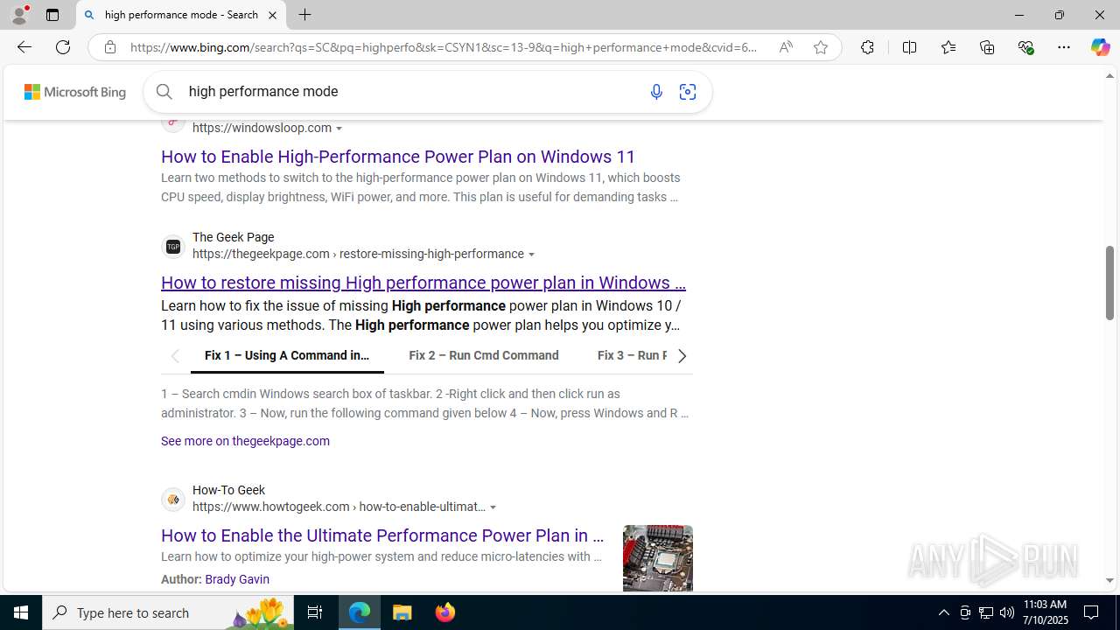Open volume control in system tray
Image resolution: width=1120 pixels, height=630 pixels.
click(x=1007, y=612)
